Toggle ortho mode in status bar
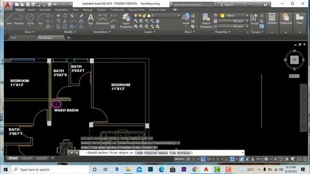 (203, 159)
